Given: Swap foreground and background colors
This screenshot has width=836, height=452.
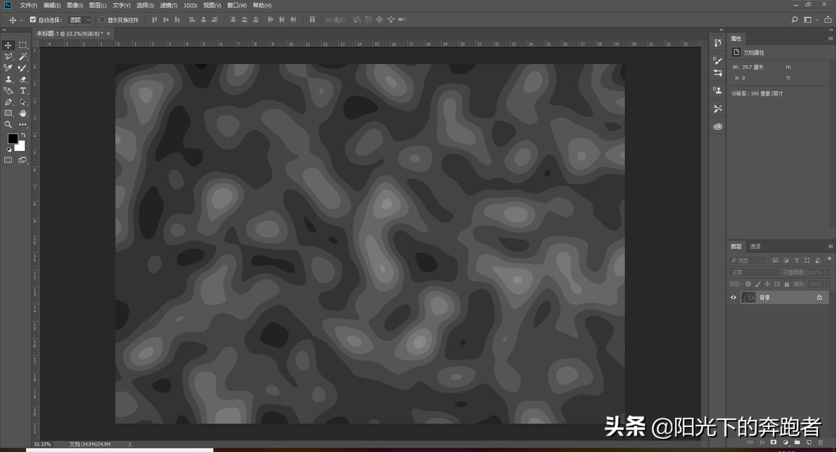Looking at the screenshot, I should point(24,135).
